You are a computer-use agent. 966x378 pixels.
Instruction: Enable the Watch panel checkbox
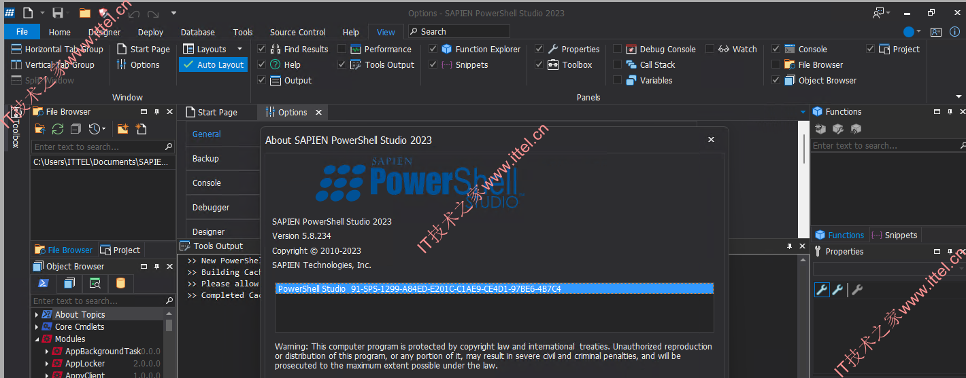[710, 49]
